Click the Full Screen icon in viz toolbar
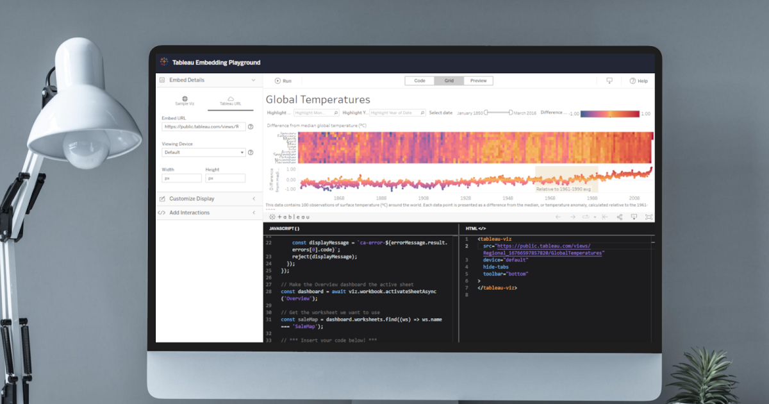769x404 pixels. tap(649, 217)
